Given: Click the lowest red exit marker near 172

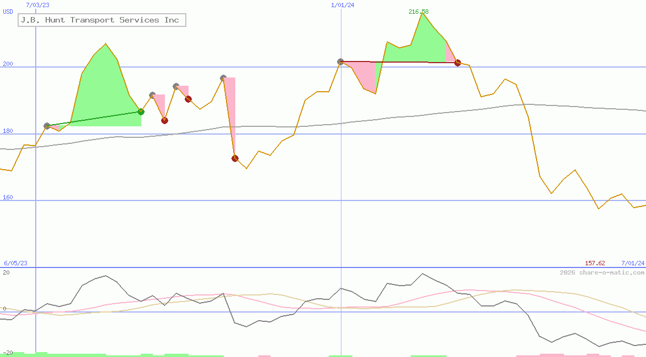Looking at the screenshot, I should pyautogui.click(x=235, y=159).
